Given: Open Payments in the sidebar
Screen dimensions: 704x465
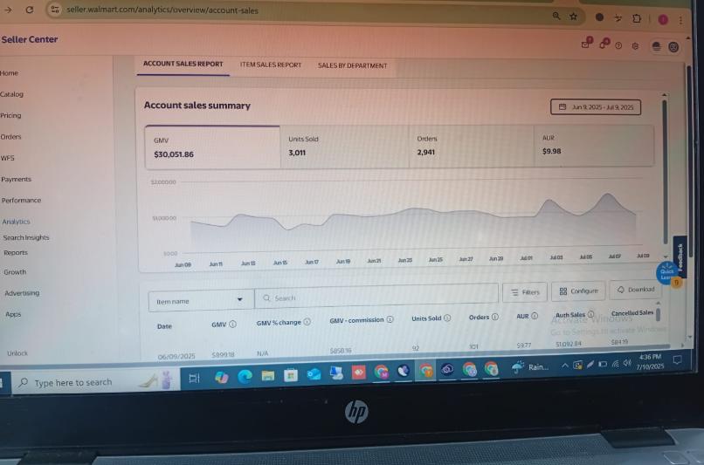Looking at the screenshot, I should click(x=17, y=179).
